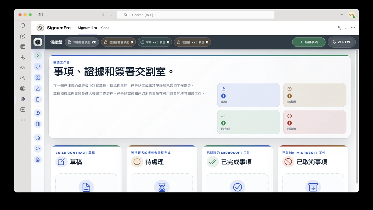Image resolution: width=373 pixels, height=210 pixels.
Task: Open the tab more options ellipsis
Action: [353, 28]
